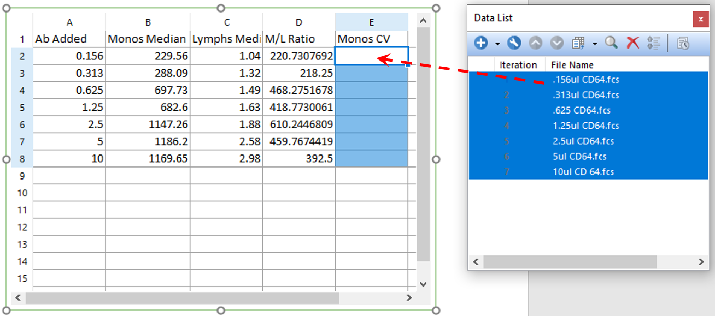Select column B header in spreadsheet
Image resolution: width=715 pixels, height=316 pixels.
tap(148, 22)
